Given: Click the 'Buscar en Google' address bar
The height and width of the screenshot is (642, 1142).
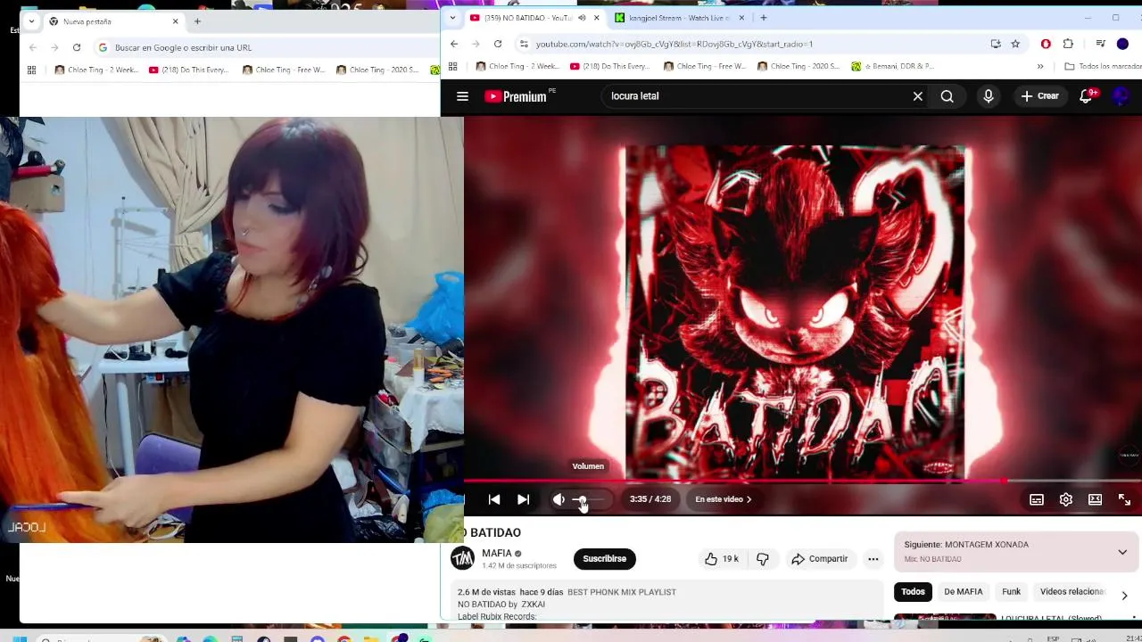Looking at the screenshot, I should (x=268, y=47).
